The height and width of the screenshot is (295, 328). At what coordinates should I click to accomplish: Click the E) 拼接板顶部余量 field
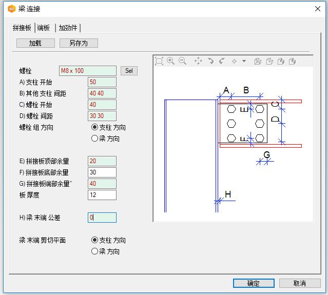102,161
